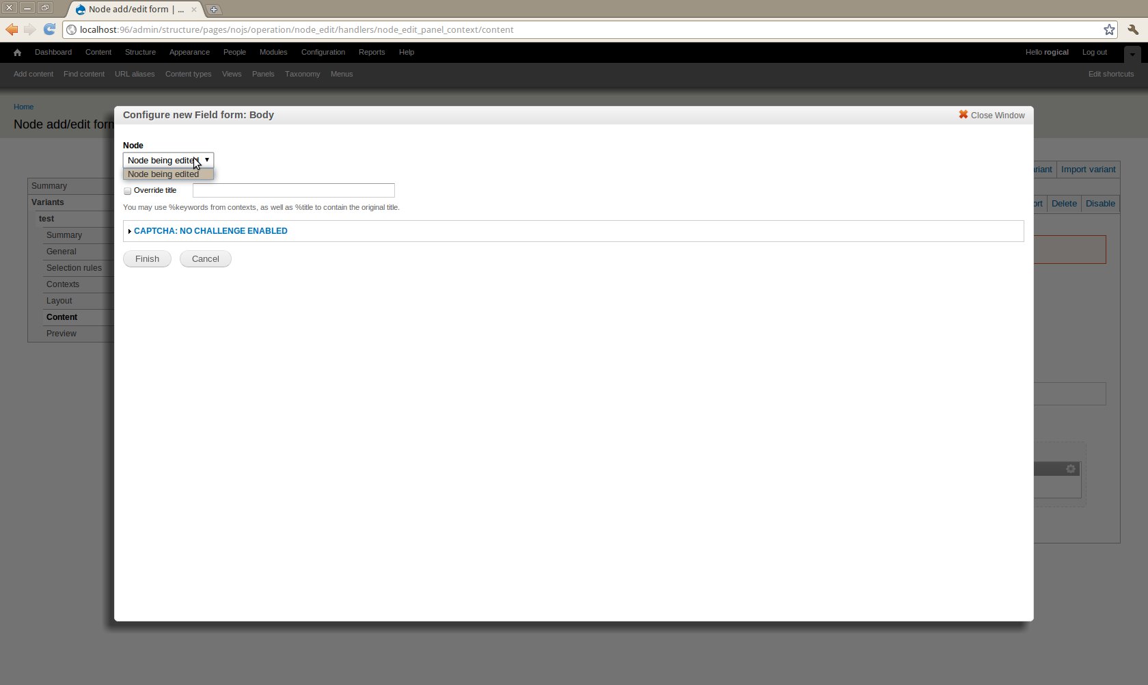The image size is (1148, 685).
Task: Click the Cancel button
Action: pos(206,259)
